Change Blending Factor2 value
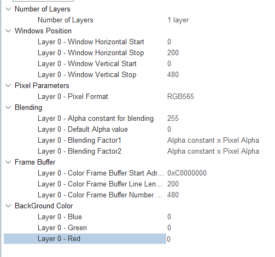 click(x=213, y=151)
